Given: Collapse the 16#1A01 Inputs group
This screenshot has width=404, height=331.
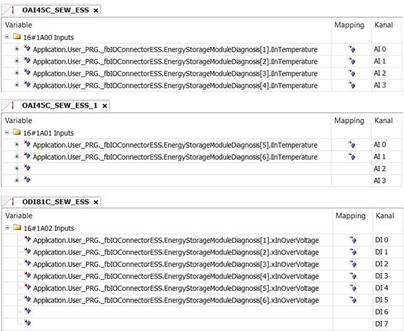Looking at the screenshot, I should 7,133.
